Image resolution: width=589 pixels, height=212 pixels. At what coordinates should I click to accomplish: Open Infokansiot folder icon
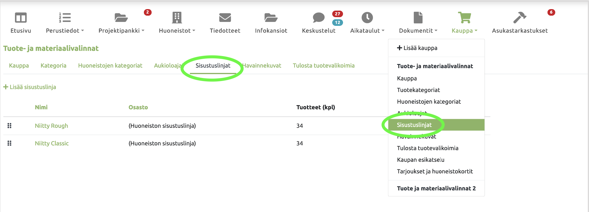[x=271, y=18]
